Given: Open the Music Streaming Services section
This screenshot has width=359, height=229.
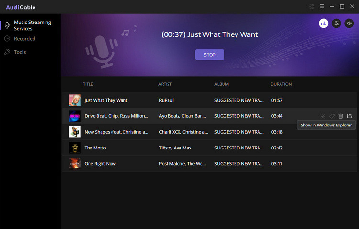Looking at the screenshot, I should 32,25.
